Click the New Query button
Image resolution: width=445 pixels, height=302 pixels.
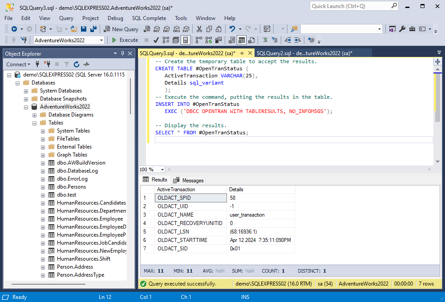(121, 29)
